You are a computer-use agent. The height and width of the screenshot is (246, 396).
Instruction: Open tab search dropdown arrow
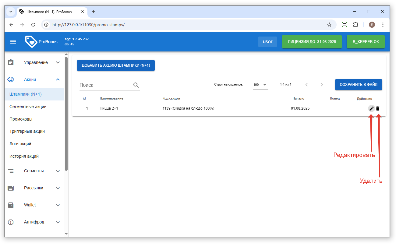tap(11, 12)
